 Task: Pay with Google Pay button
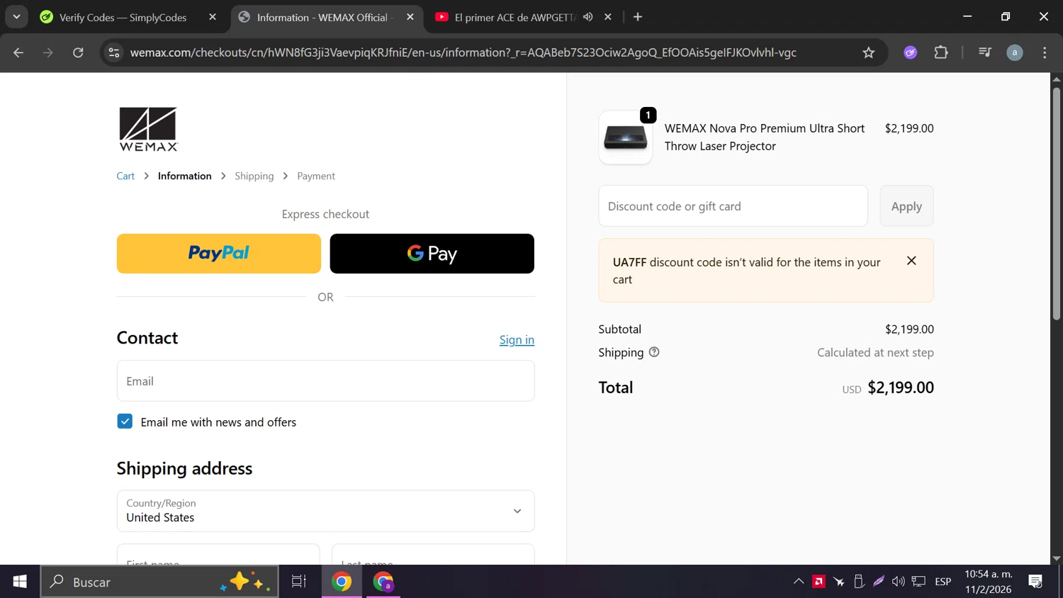432,254
